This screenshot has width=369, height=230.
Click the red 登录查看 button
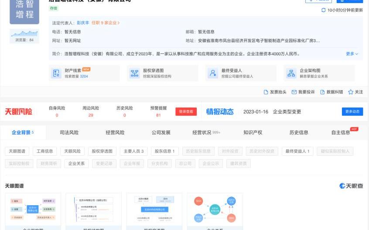186,111
